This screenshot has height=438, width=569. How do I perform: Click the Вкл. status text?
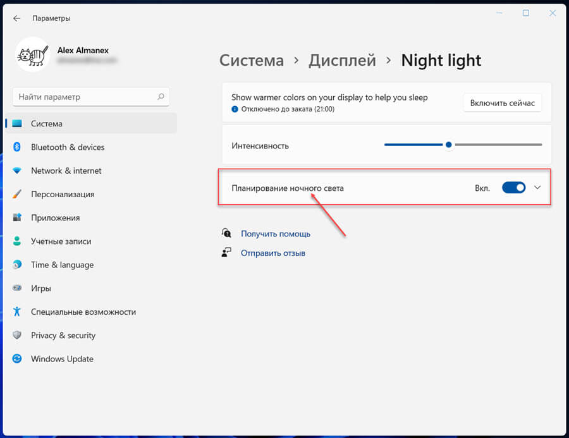point(482,188)
